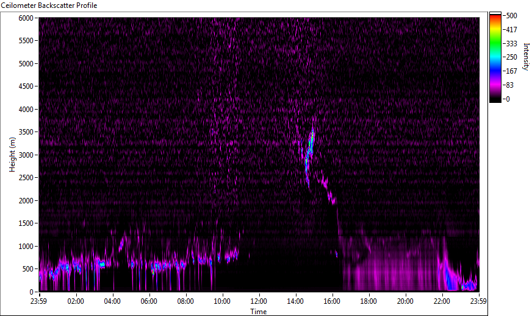This screenshot has height=316, width=532.
Task: Click the 14:00 time axis label
Action: (x=295, y=301)
